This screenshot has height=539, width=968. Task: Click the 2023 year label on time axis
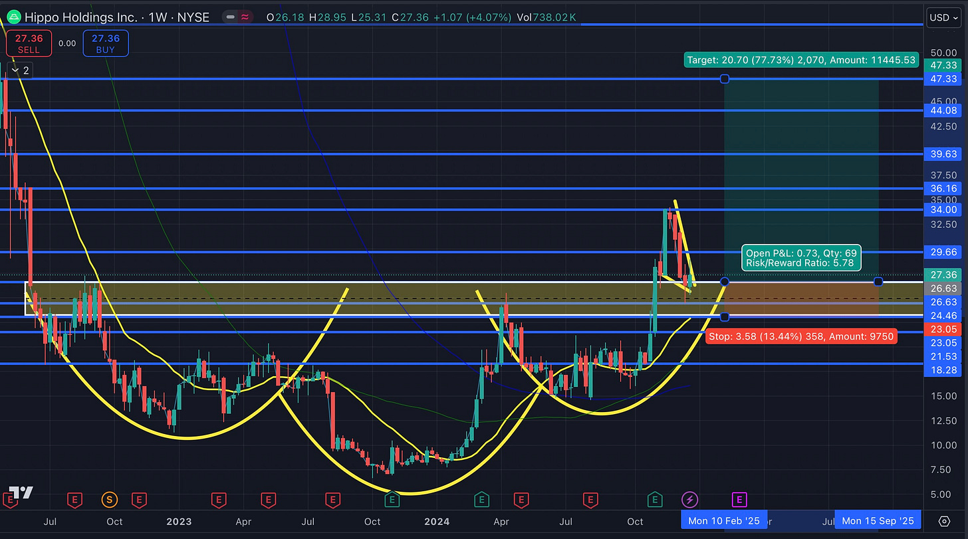coord(179,521)
